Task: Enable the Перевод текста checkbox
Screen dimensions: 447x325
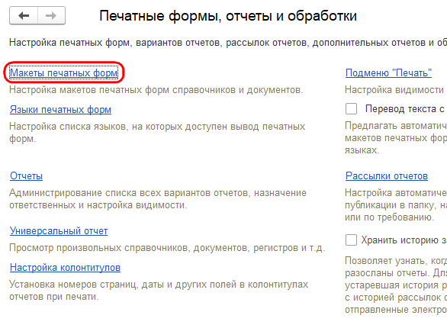Action: [351, 109]
